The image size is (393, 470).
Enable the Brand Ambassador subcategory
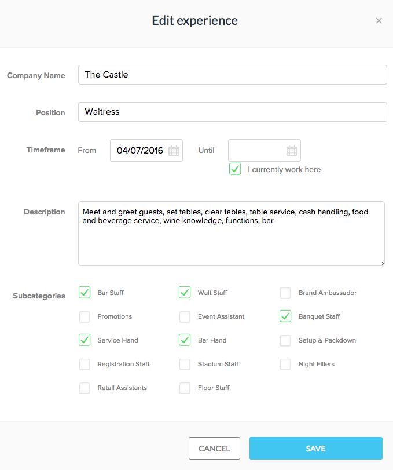[x=285, y=293]
